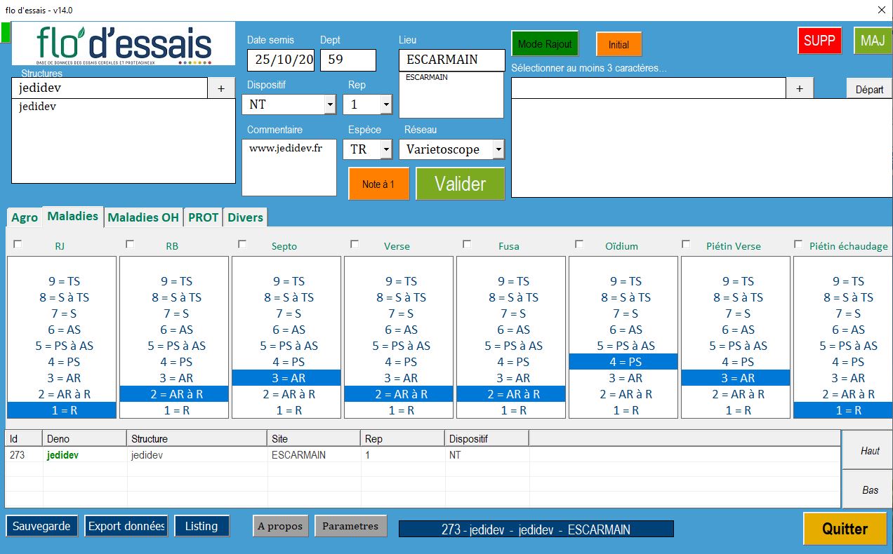Click the Lieu input field
Viewport: 893px width, 554px height.
coord(451,60)
